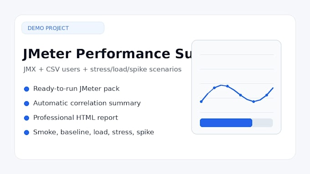Image resolution: width=310 pixels, height=174 pixels.
Task: Open the Automatic correlation summary item
Action: click(x=87, y=103)
